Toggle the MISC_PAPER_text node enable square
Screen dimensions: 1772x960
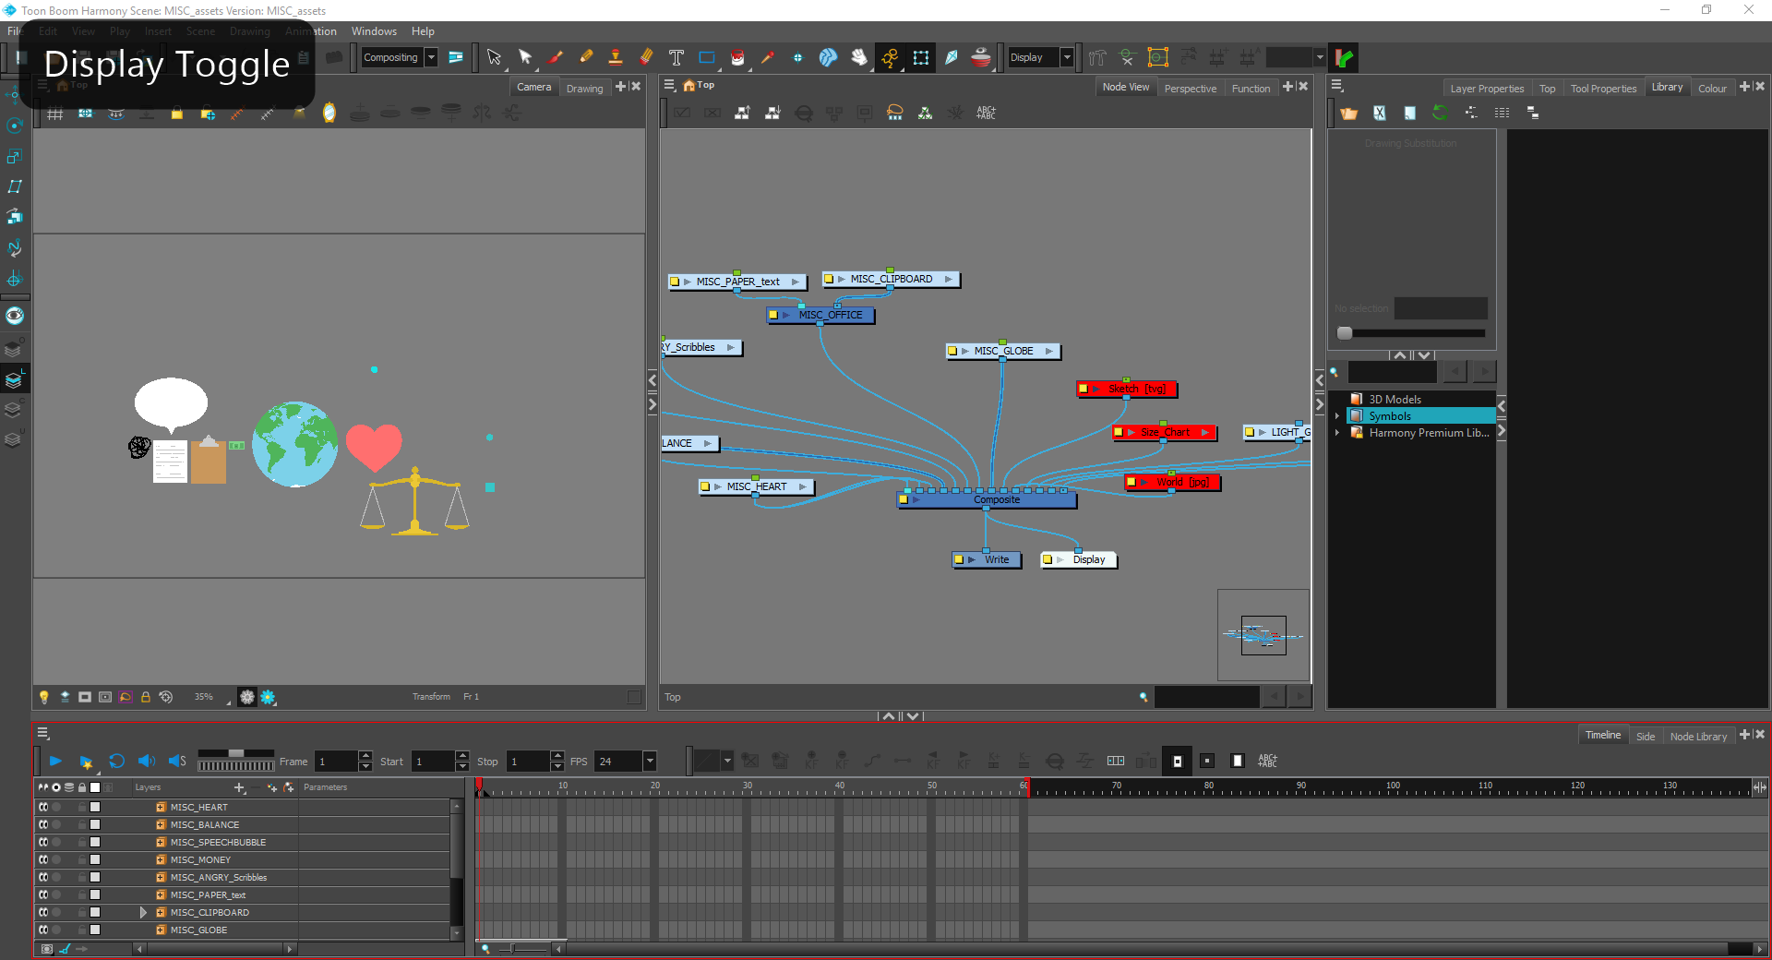675,282
